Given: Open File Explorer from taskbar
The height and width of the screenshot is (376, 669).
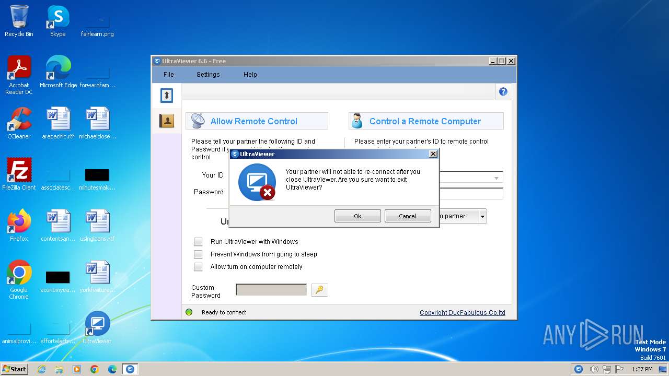Looking at the screenshot, I should (x=59, y=369).
